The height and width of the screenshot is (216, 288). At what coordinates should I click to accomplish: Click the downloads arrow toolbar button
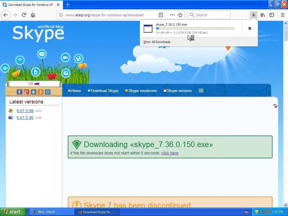254,15
